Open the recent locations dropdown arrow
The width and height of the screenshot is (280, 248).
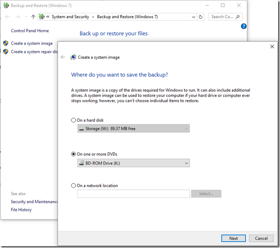pos(26,17)
